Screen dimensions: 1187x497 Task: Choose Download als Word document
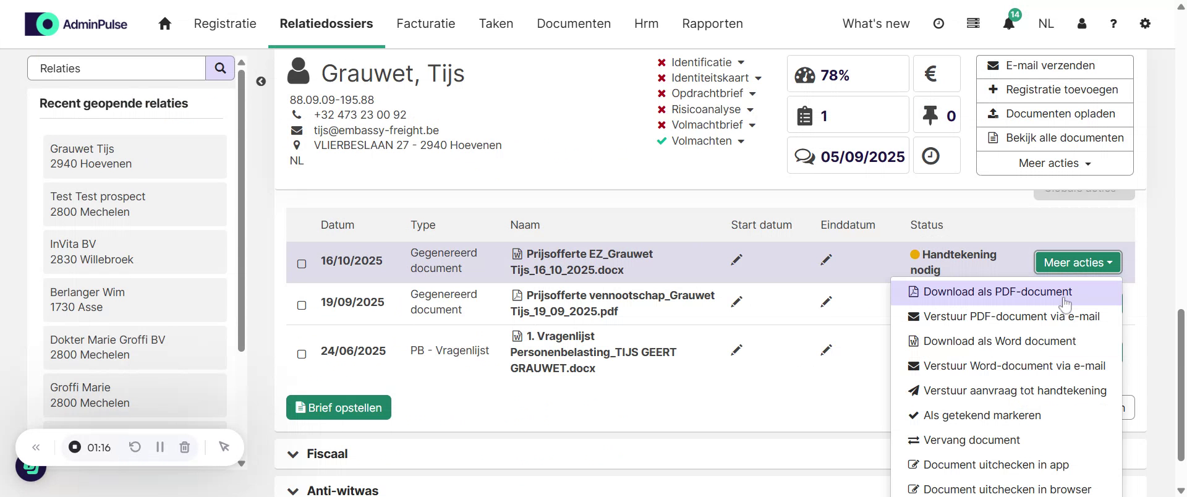[999, 341]
